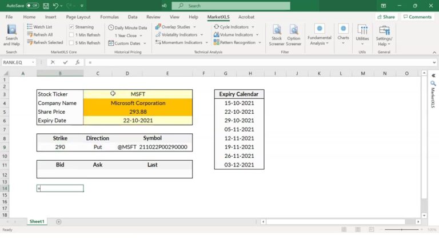Switch to Page Layout view in status bar
Image resolution: width=439 pixels, height=247 pixels.
tap(358, 230)
